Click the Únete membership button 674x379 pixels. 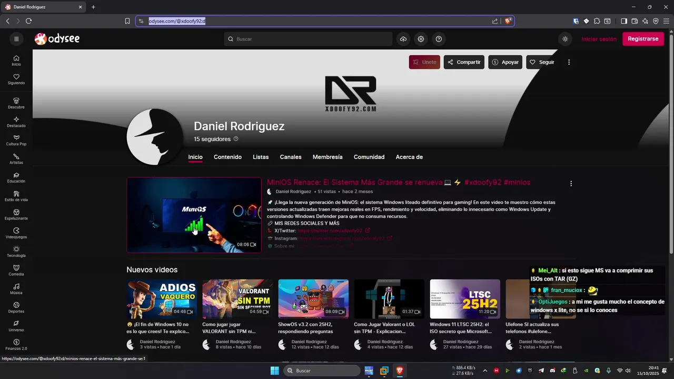point(424,62)
